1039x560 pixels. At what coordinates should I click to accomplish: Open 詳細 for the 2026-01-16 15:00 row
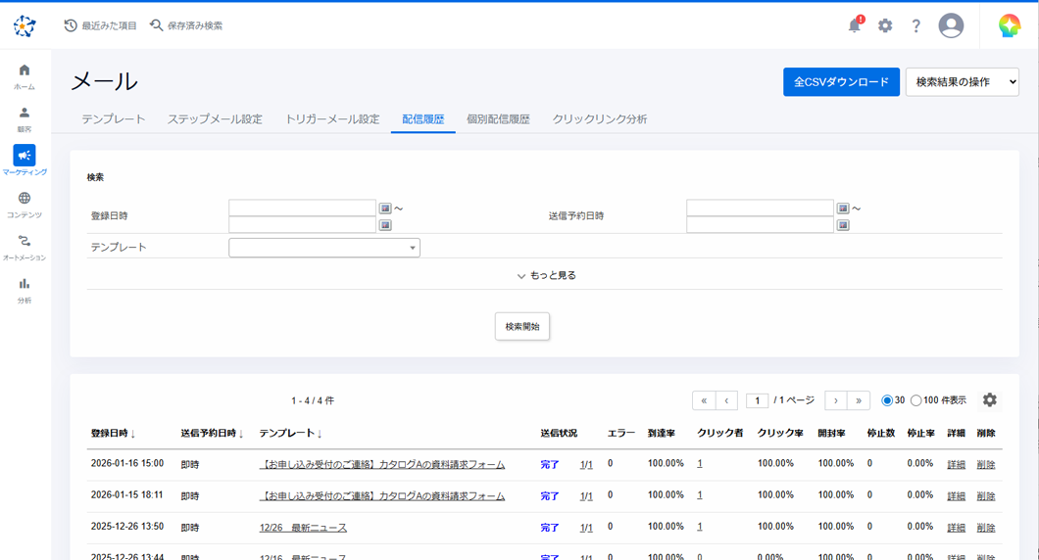956,465
